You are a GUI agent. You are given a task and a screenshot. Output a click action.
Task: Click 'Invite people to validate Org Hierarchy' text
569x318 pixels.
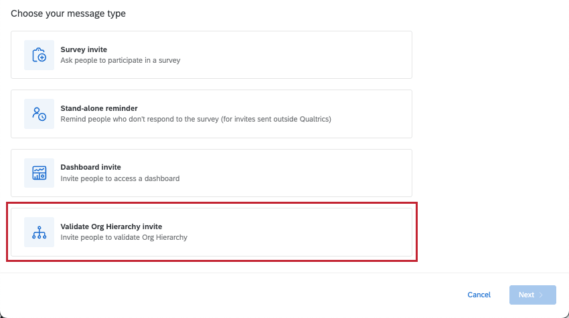pyautogui.click(x=124, y=237)
